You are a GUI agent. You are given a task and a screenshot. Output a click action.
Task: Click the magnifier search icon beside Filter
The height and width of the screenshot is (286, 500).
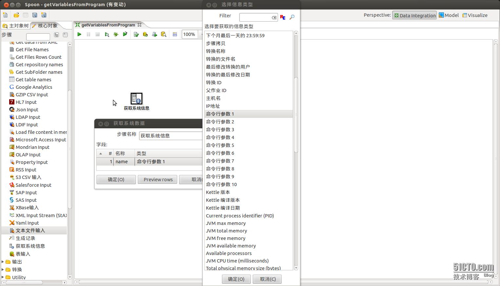(292, 17)
